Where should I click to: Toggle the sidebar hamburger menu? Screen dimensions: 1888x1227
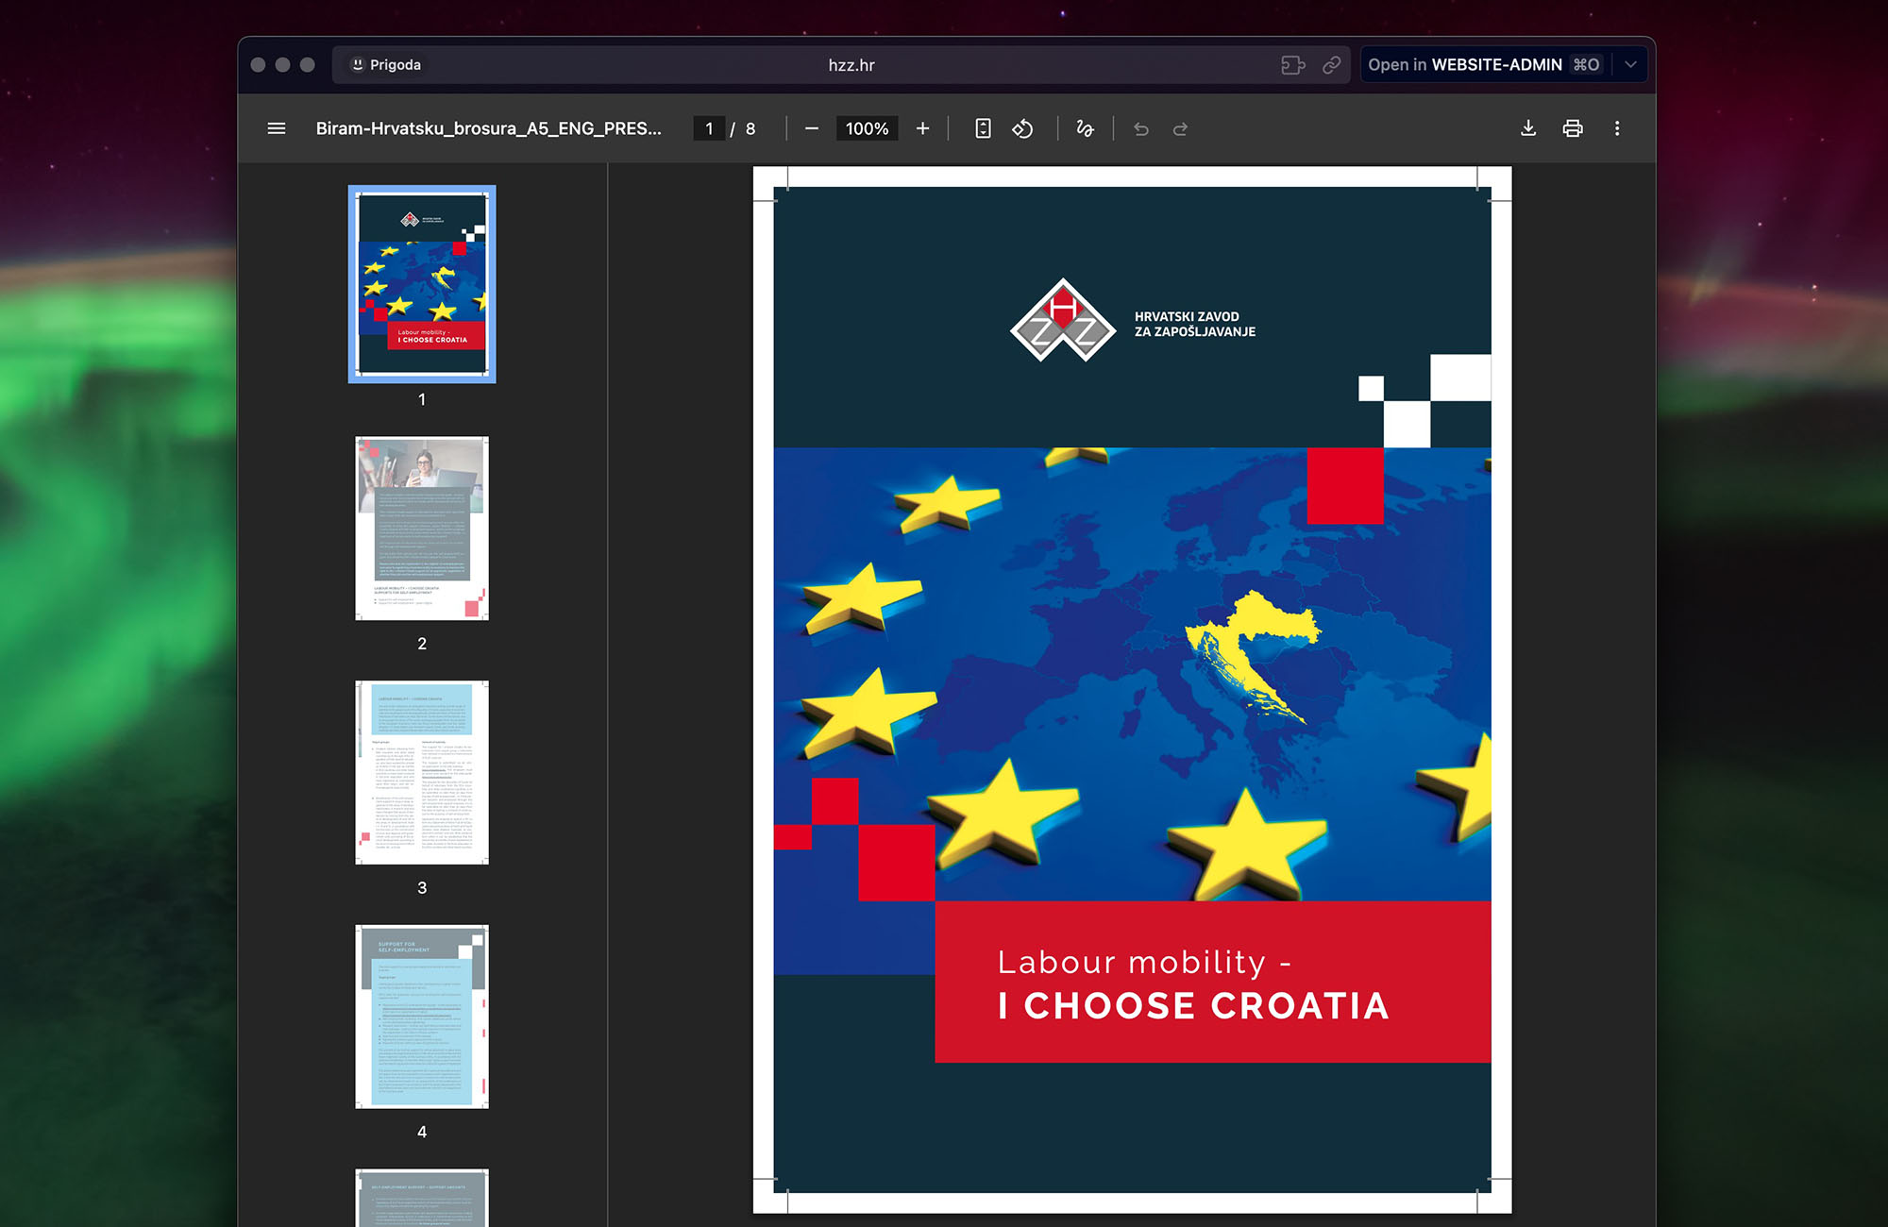click(276, 128)
